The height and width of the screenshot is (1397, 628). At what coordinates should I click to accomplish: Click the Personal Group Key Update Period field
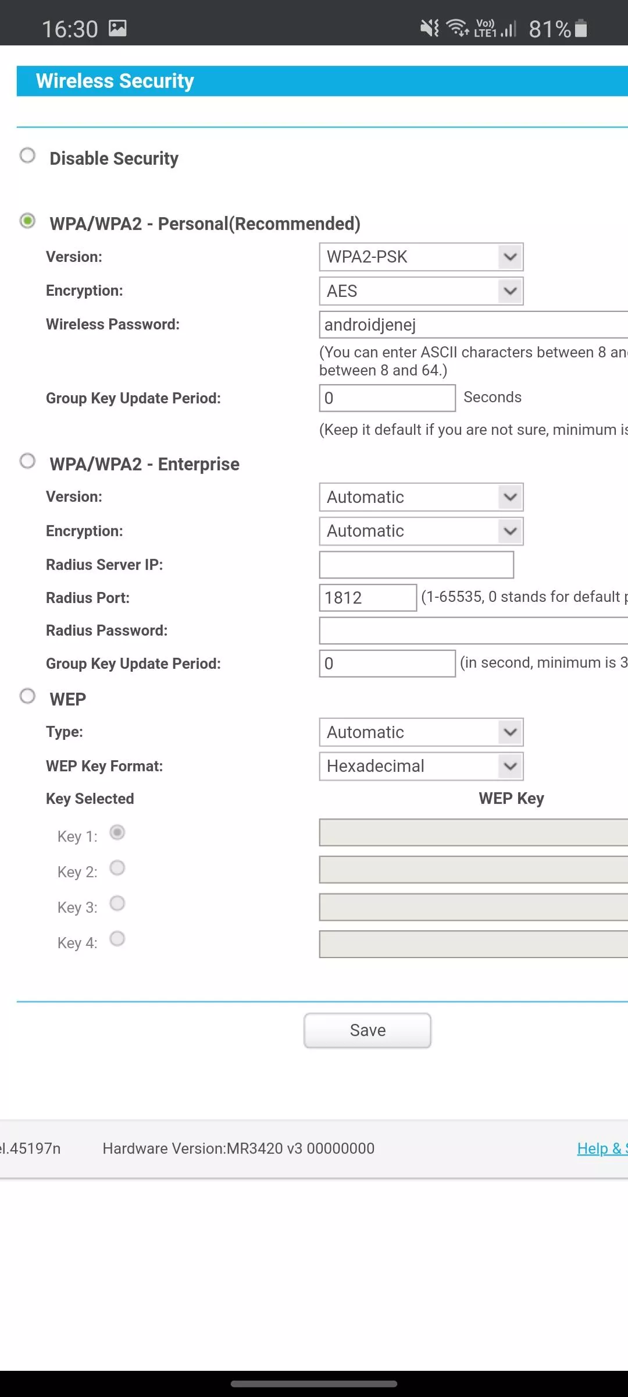pos(387,398)
